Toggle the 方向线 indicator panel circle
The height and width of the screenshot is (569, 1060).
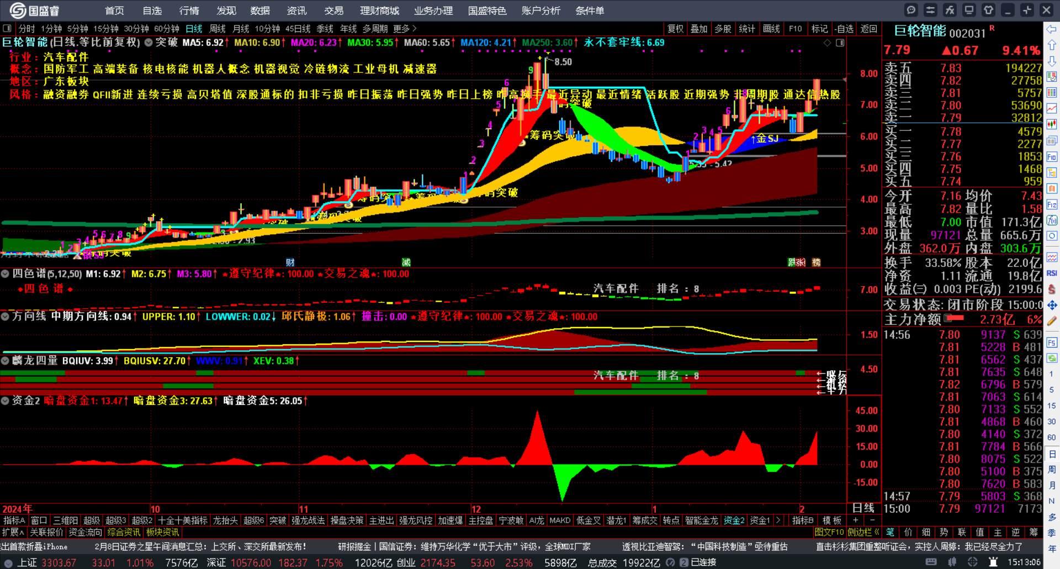pyautogui.click(x=5, y=317)
